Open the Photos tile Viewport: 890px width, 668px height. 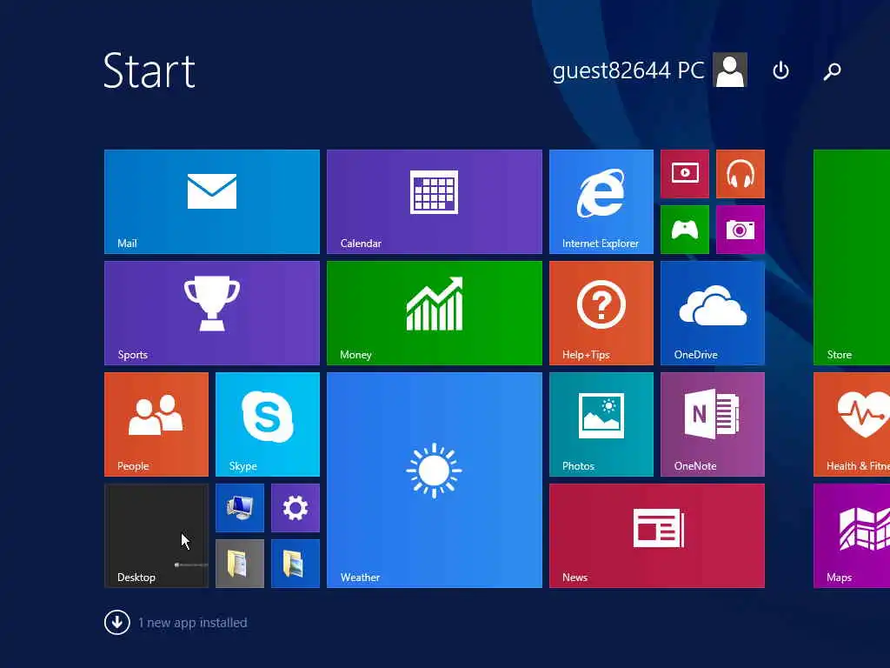point(601,424)
